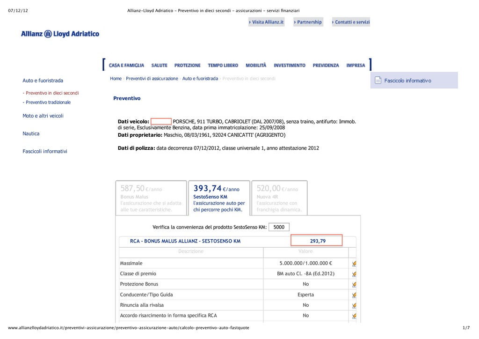Edit the Rinuncia alla rivalsa row icon
The width and height of the screenshot is (479, 339).
click(x=354, y=305)
